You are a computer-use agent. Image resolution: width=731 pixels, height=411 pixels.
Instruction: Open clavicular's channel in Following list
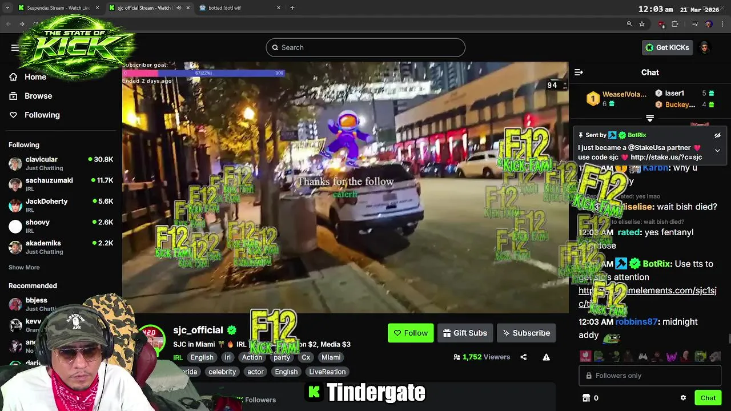click(61, 163)
